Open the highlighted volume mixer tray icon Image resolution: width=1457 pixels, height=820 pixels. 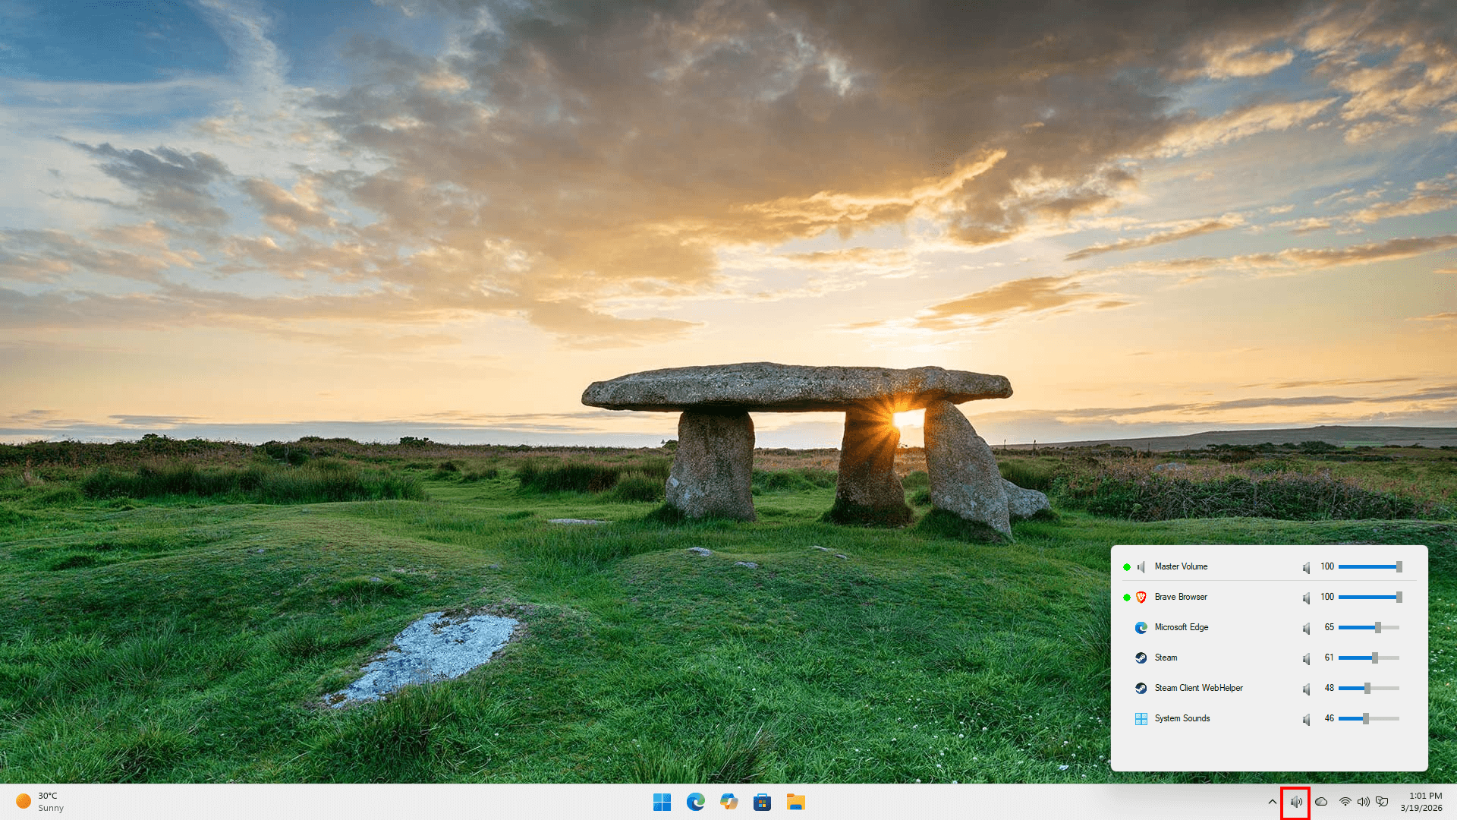[1295, 803]
